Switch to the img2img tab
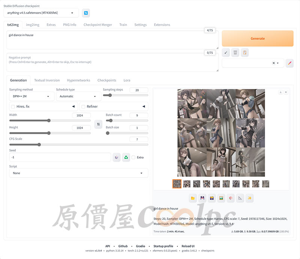 coord(33,25)
